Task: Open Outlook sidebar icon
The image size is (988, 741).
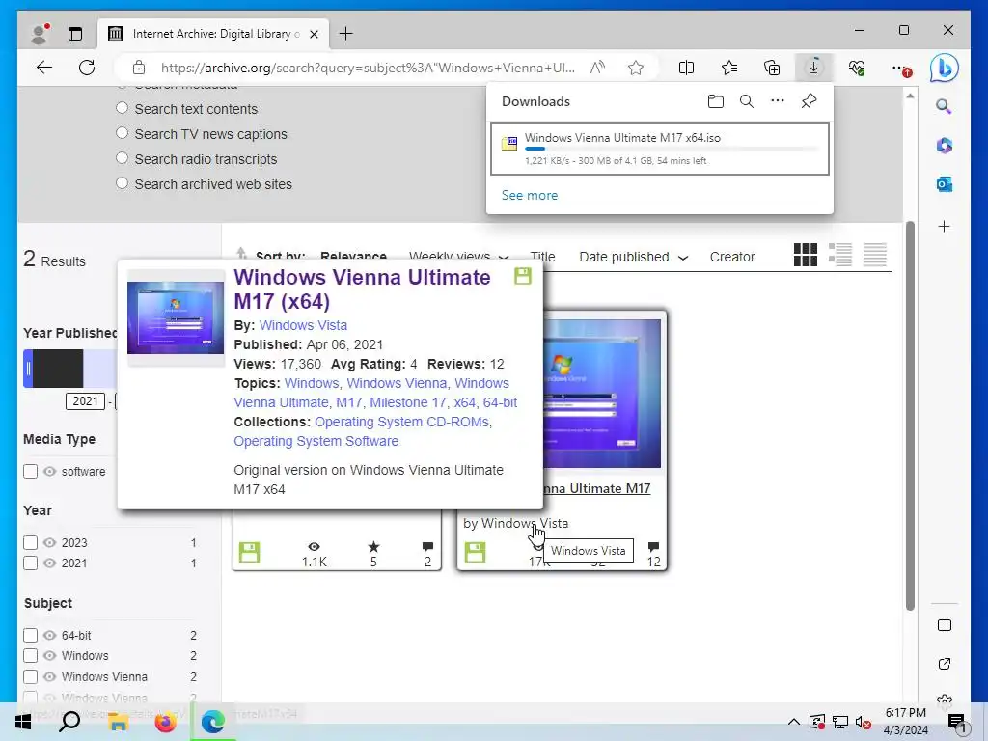Action: [x=944, y=184]
